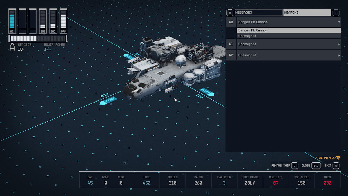The image size is (348, 196).
Task: Open the warnings triangle alert icon
Action: (x=338, y=158)
